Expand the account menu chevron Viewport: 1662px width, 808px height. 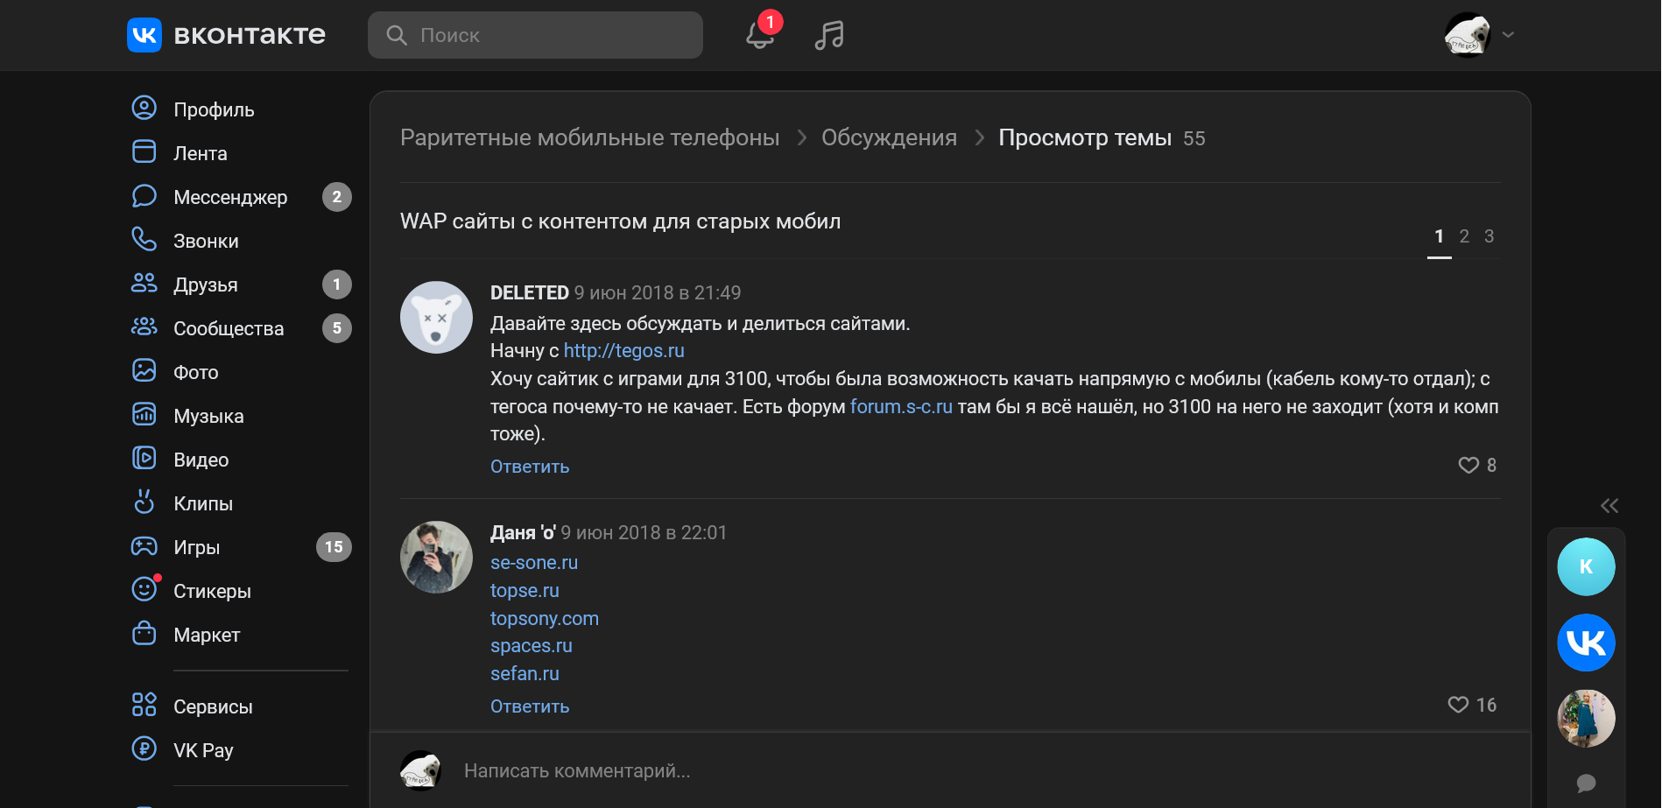pyautogui.click(x=1508, y=35)
